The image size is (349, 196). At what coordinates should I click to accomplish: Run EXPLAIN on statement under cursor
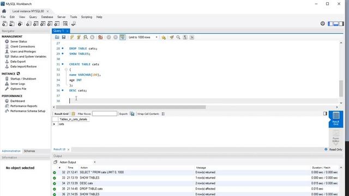[86, 38]
